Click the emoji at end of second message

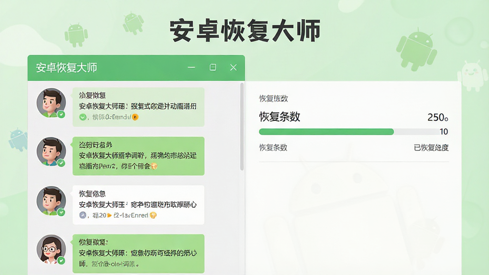pos(154,166)
